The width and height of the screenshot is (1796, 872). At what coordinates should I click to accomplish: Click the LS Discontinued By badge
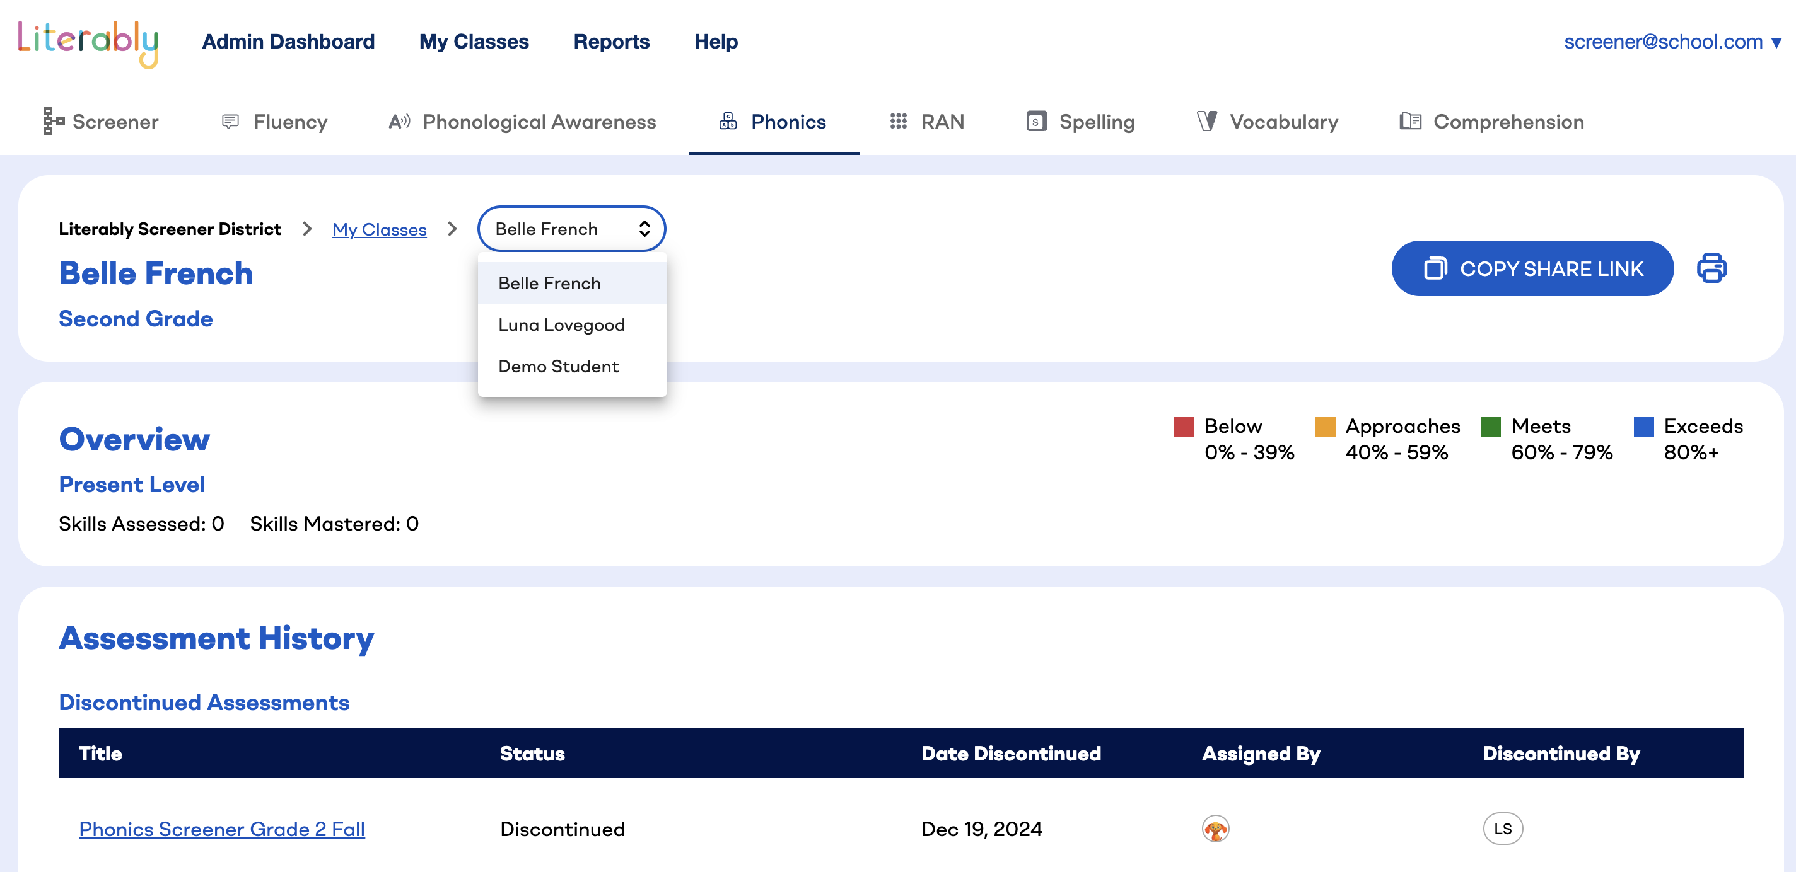click(1503, 829)
